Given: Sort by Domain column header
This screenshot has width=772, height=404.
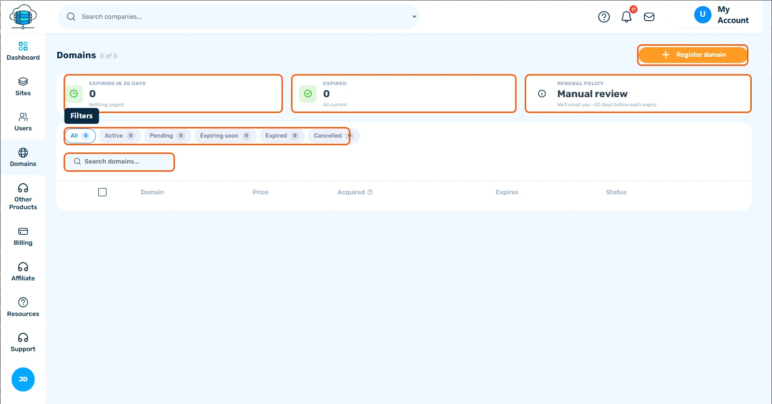Looking at the screenshot, I should 152,192.
